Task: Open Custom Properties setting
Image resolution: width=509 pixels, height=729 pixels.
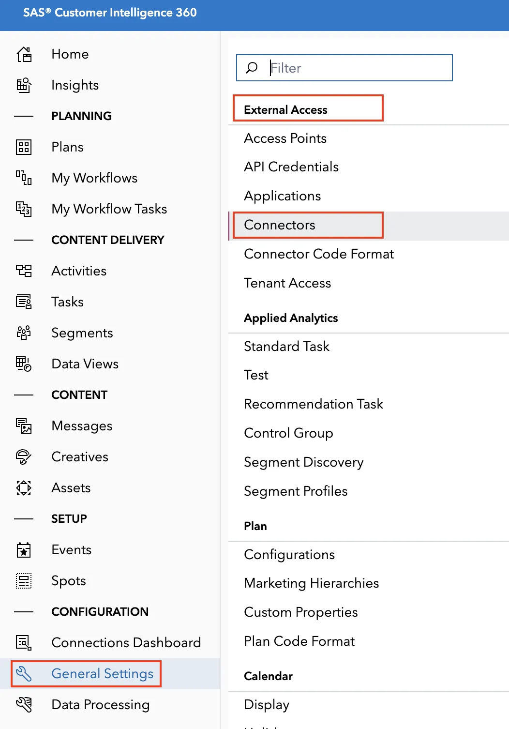Action: (x=301, y=612)
